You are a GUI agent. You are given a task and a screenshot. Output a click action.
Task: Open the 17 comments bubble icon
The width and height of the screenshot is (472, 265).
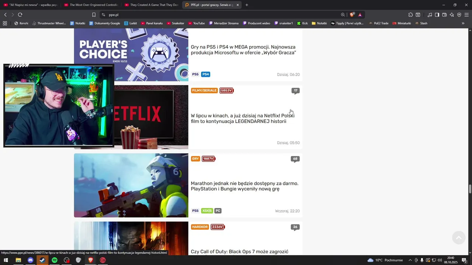(x=295, y=91)
